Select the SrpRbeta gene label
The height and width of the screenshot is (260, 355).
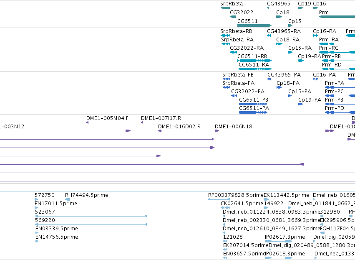[232, 4]
